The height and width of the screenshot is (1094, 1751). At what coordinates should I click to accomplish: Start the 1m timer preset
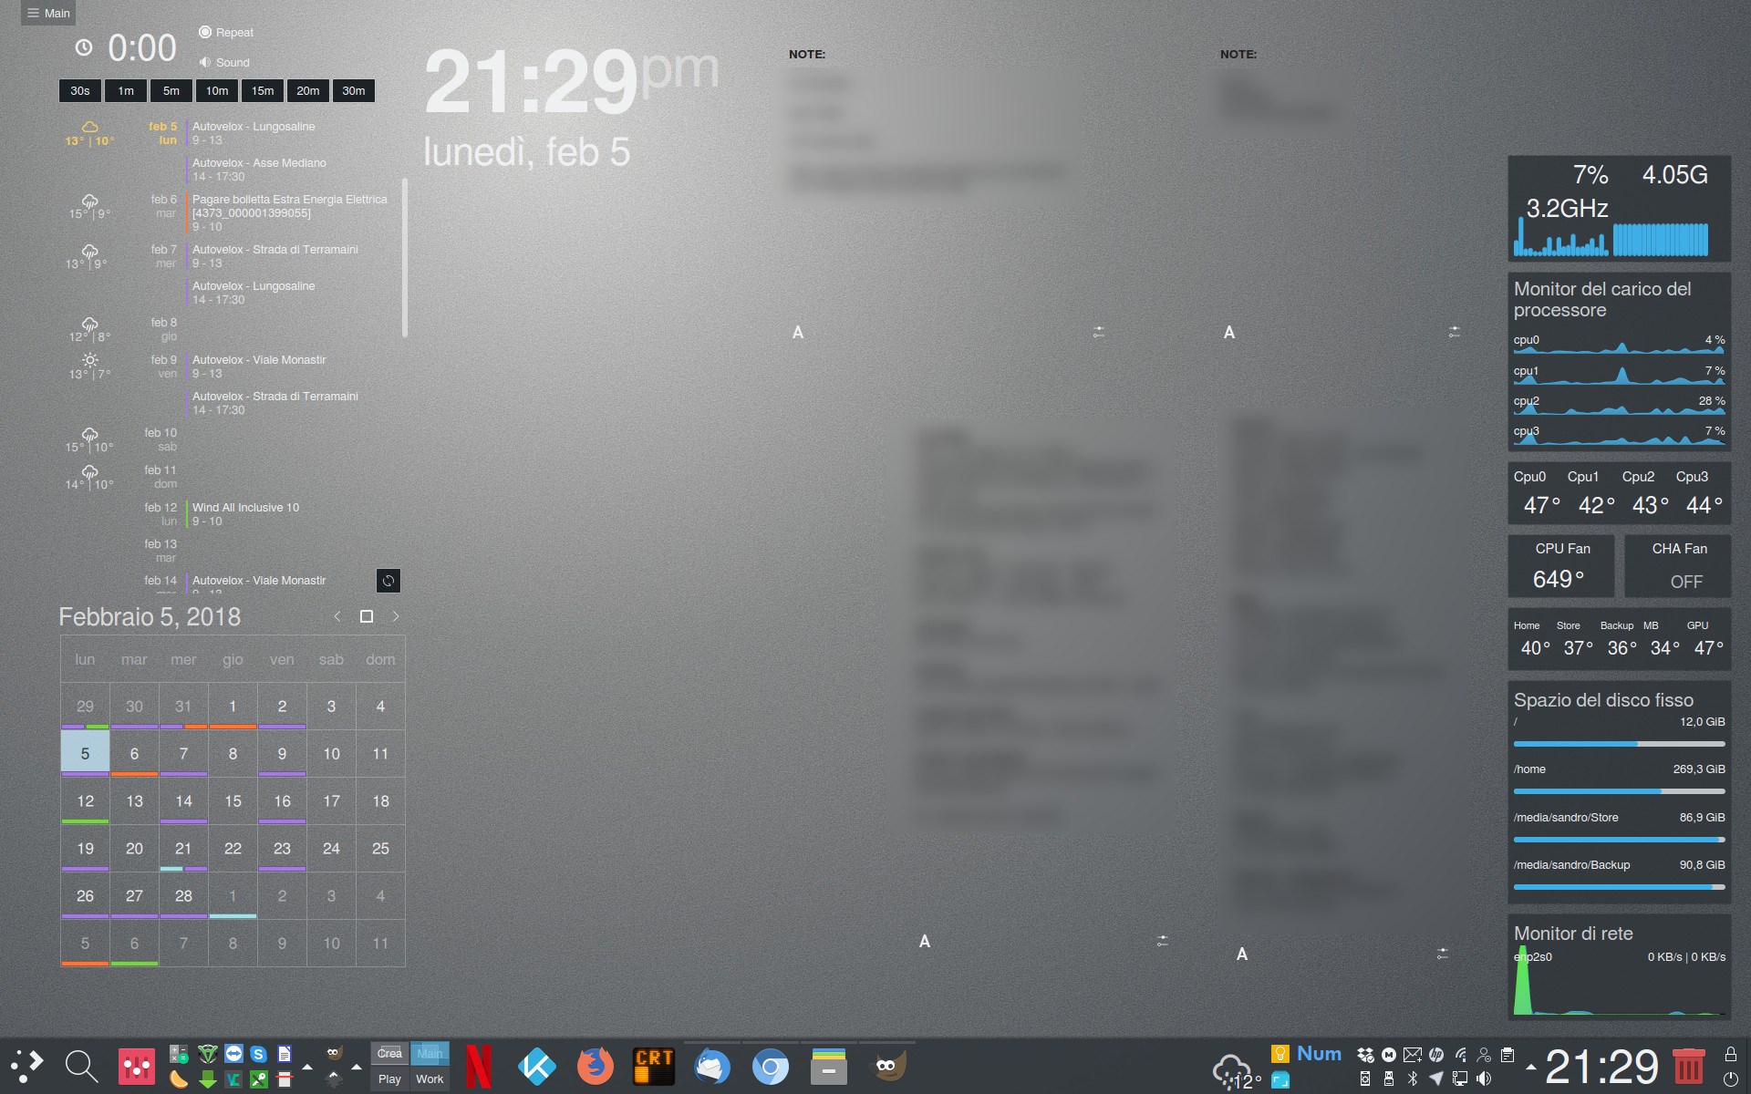coord(126,91)
